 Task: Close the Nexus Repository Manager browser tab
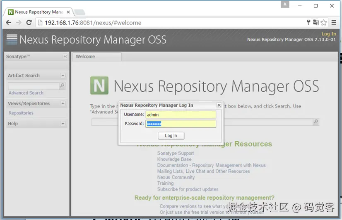pyautogui.click(x=68, y=12)
